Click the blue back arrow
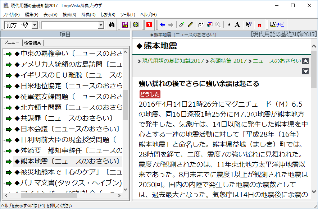Screen dimensions: 318x209 [x=163, y=25]
